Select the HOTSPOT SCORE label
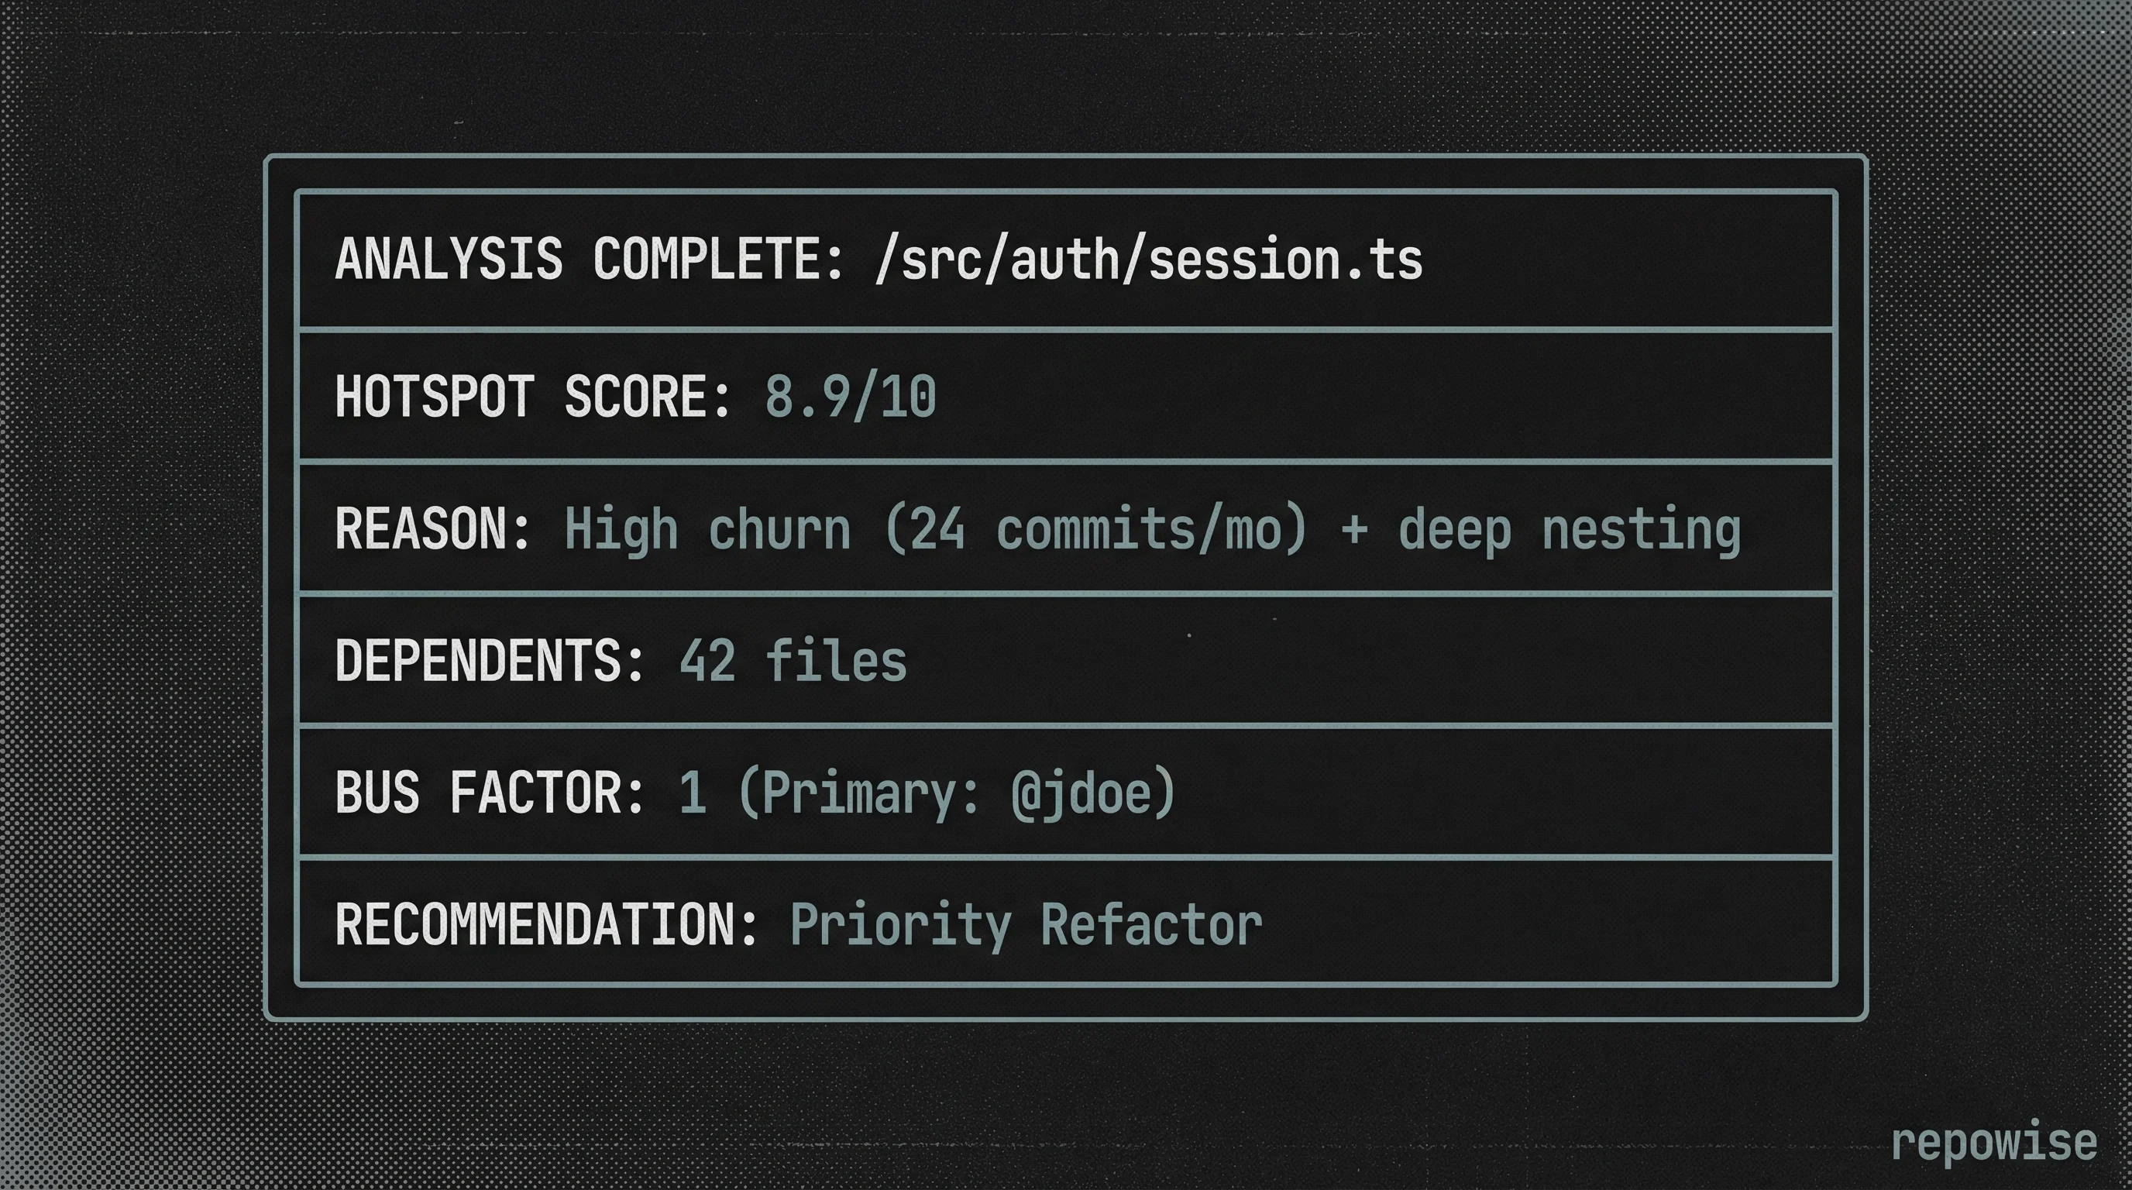Image resolution: width=2132 pixels, height=1190 pixels. coord(532,397)
